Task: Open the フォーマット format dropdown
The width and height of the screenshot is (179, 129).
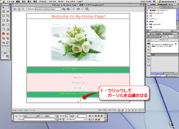Action: (31, 116)
